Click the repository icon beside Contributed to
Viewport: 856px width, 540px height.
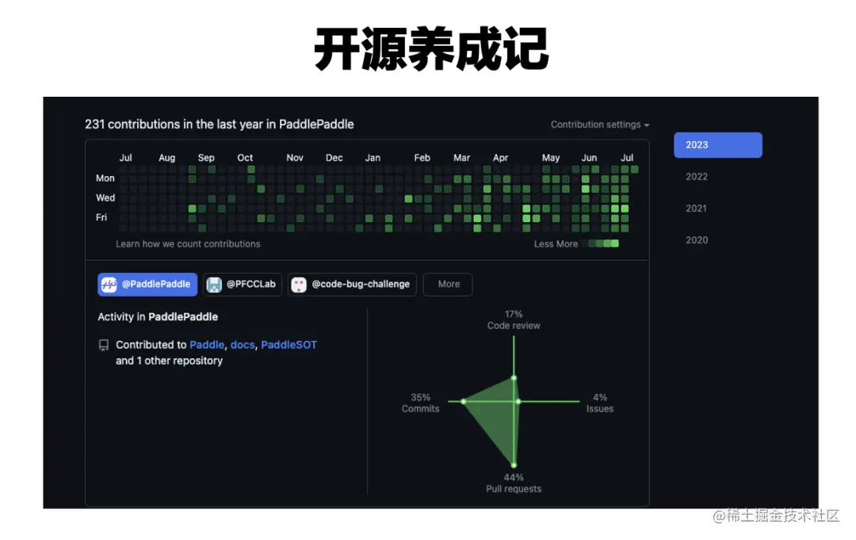(x=103, y=345)
